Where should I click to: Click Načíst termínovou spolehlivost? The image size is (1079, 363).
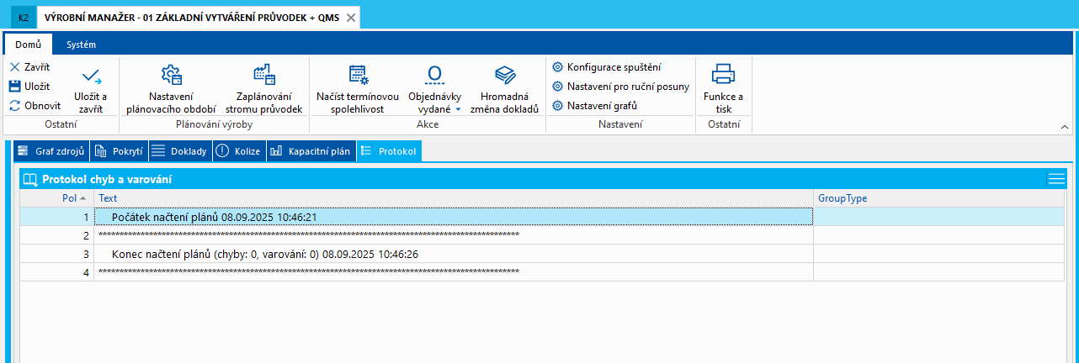(x=357, y=90)
